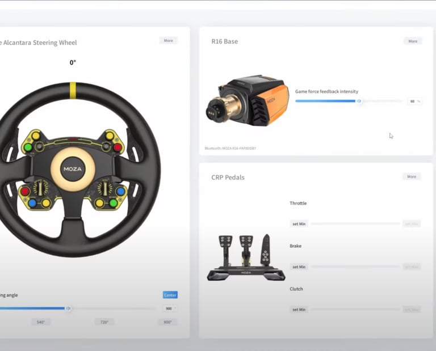Set steering angle preset to 720°
436x351 pixels.
(x=104, y=322)
